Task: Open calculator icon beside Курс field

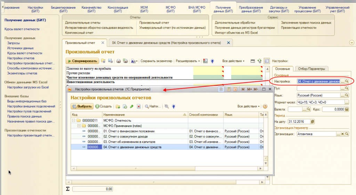Action: [x=347, y=109]
